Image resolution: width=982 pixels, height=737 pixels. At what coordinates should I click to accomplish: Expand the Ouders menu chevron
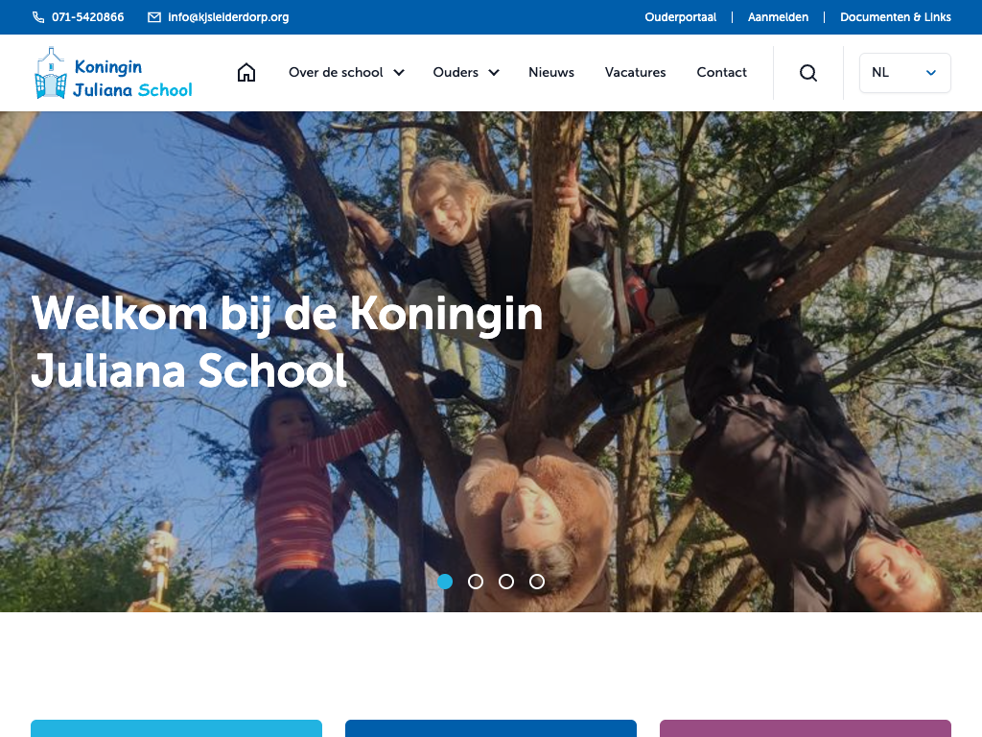click(494, 73)
